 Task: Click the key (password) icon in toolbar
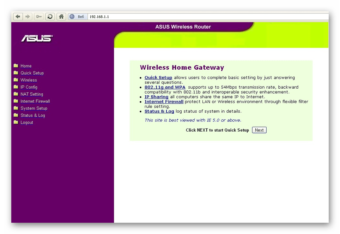pos(38,17)
